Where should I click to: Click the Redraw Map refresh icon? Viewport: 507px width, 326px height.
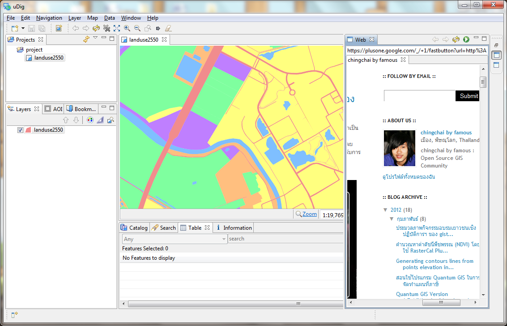96,28
